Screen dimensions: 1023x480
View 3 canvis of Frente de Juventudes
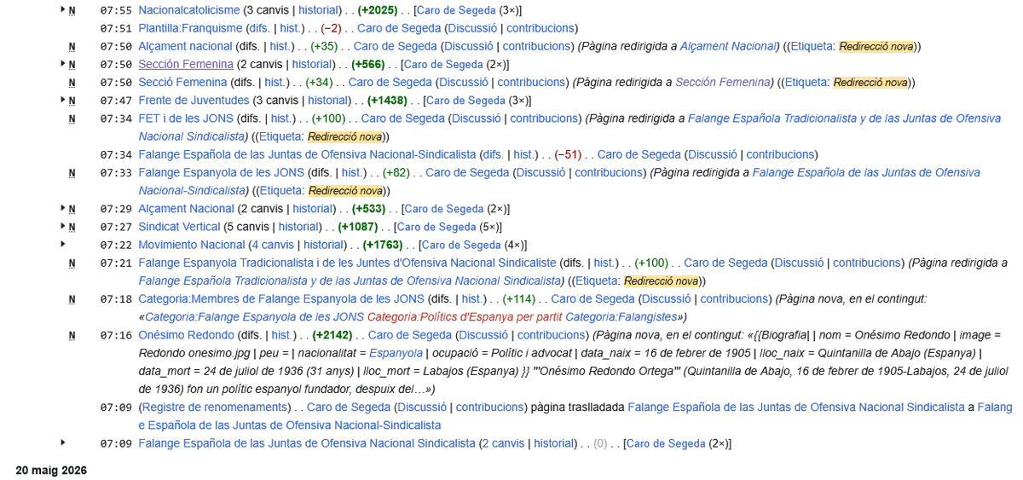(x=275, y=100)
